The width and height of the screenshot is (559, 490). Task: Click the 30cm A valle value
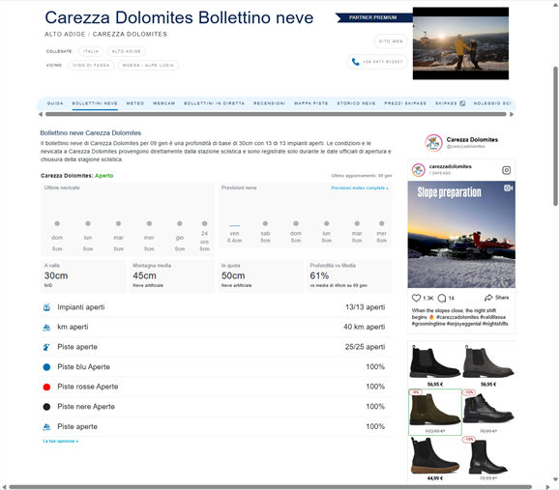[x=56, y=275]
